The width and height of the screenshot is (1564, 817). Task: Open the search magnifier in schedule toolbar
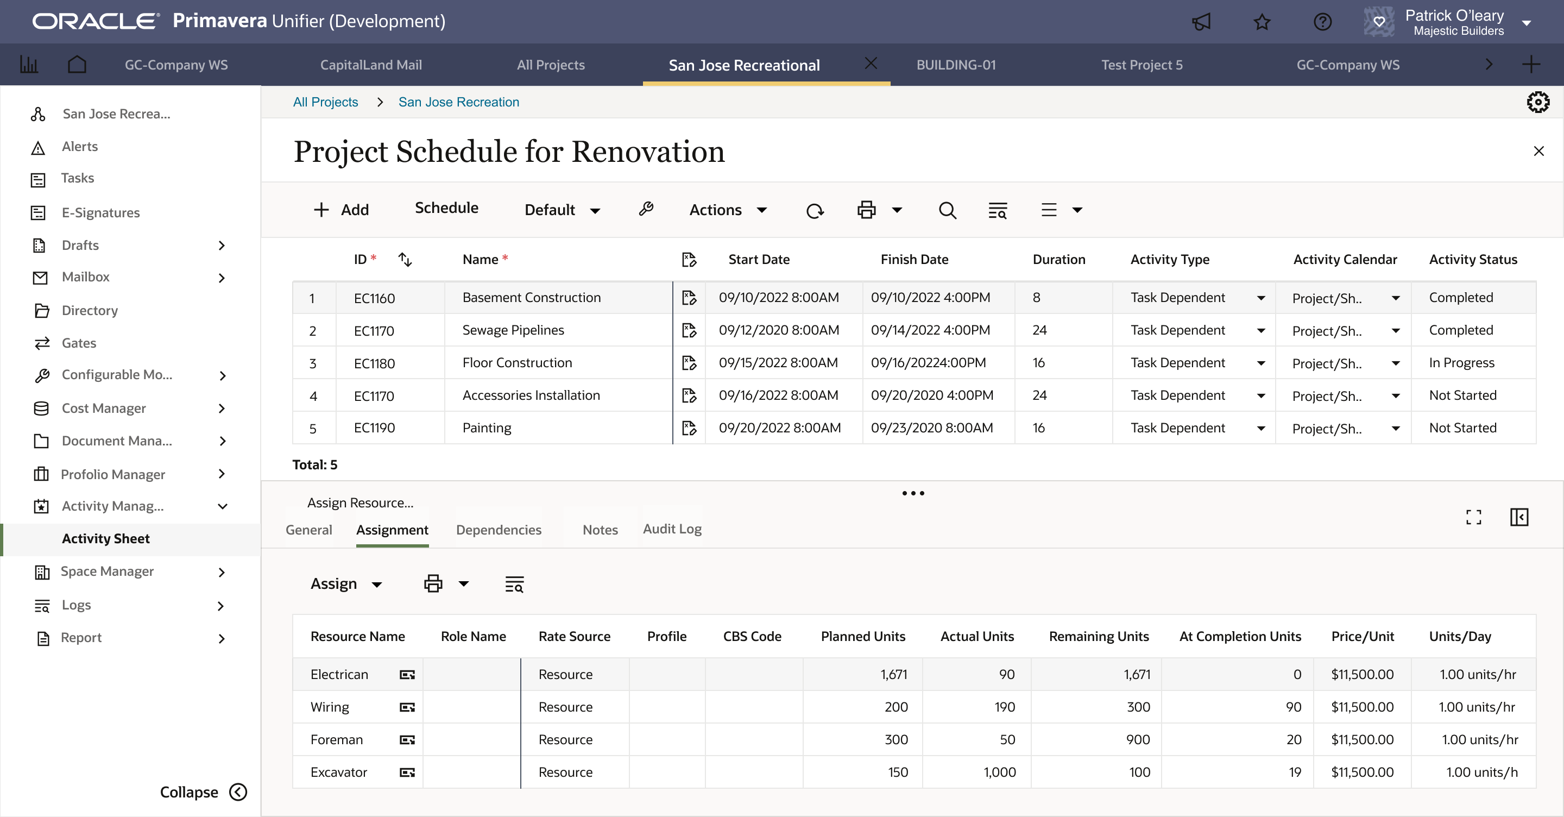point(947,210)
